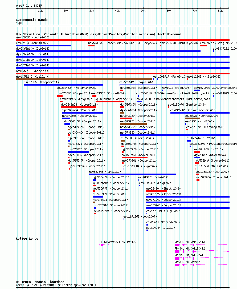Click the nsv469538 (Locke2006) variant label
The height and width of the screenshot is (289, 237).
point(33,37)
